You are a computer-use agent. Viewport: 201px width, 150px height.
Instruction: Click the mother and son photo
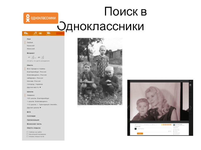(x=159, y=101)
